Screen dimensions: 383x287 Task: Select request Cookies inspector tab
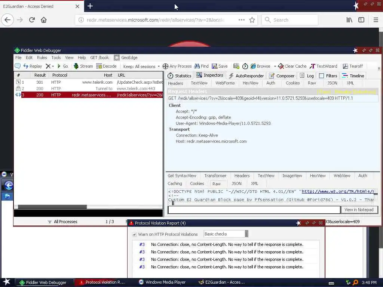[292, 83]
